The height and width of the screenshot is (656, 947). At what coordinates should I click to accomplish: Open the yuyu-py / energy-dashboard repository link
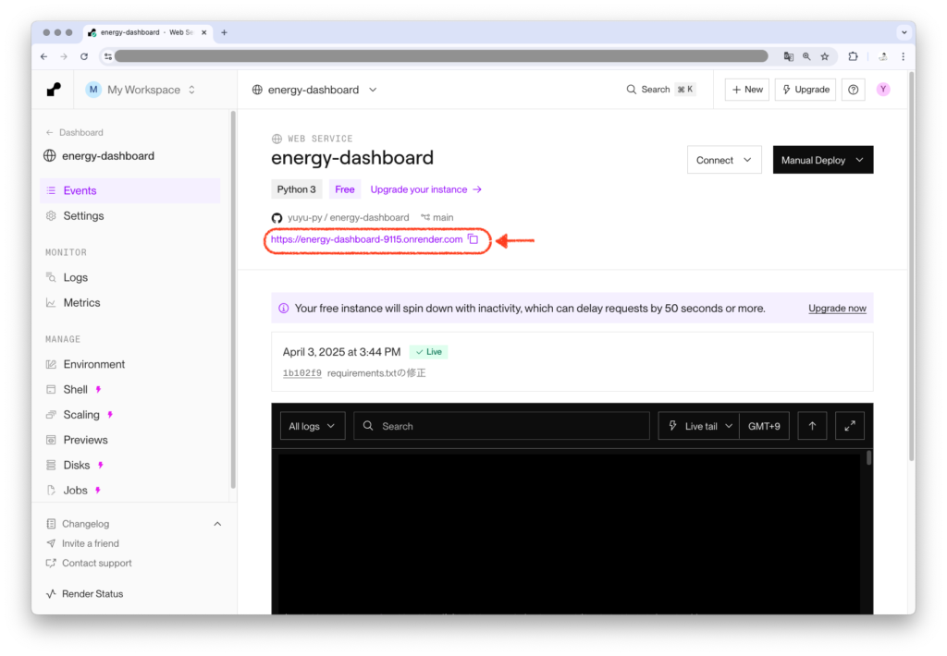click(348, 218)
